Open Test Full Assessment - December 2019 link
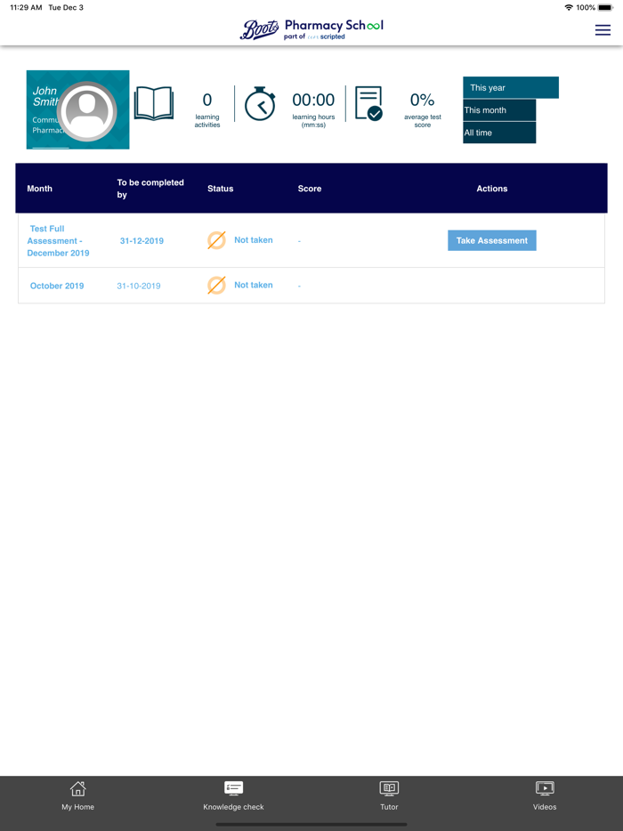 coord(58,240)
